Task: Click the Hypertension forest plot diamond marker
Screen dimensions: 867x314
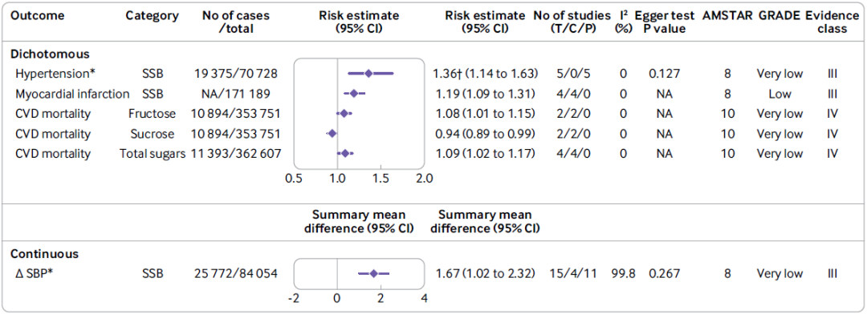Action: tap(368, 74)
